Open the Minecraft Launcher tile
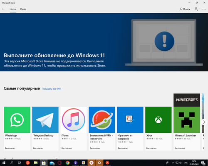The height and width of the screenshot is (166, 208). click(187, 122)
